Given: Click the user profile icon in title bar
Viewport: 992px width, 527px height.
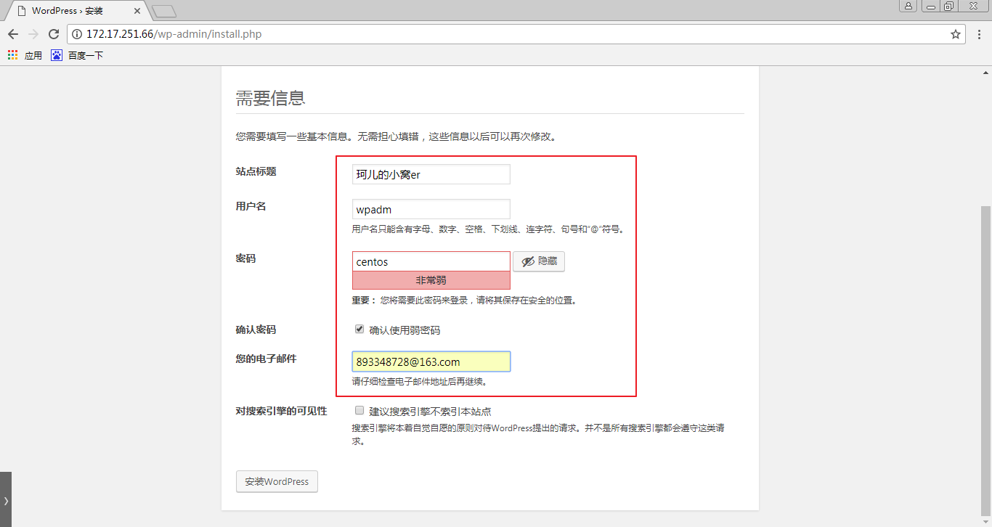Looking at the screenshot, I should (x=908, y=6).
